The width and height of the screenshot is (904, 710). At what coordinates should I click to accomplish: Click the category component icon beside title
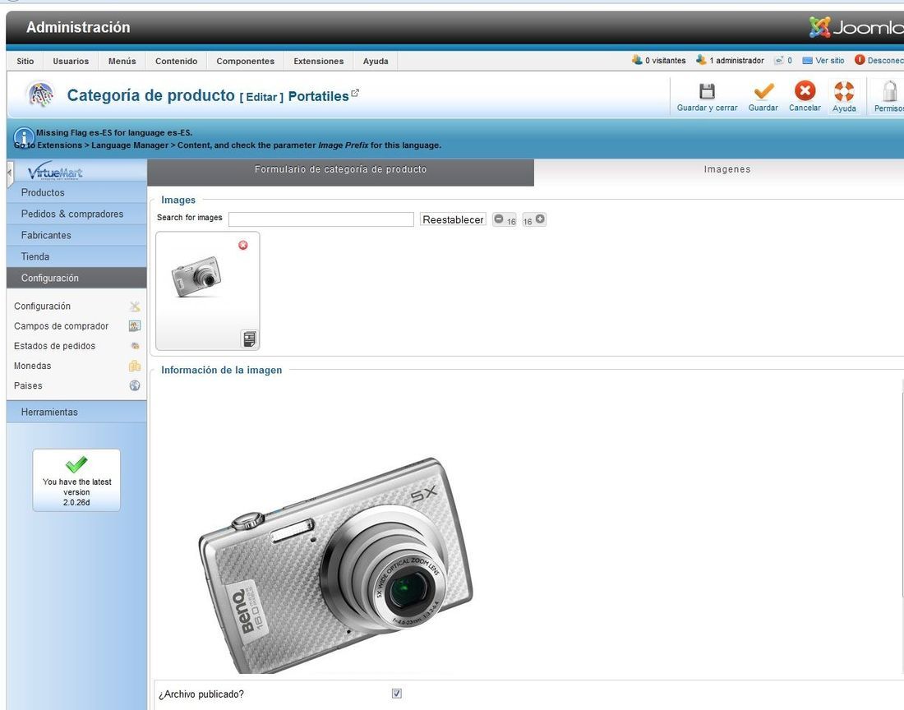(x=41, y=95)
